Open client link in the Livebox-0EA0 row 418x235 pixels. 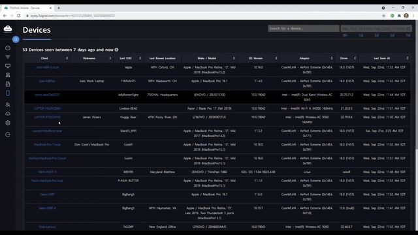(47, 108)
